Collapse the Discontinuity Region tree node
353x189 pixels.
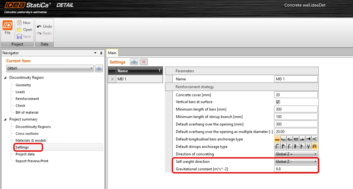(x=5, y=78)
